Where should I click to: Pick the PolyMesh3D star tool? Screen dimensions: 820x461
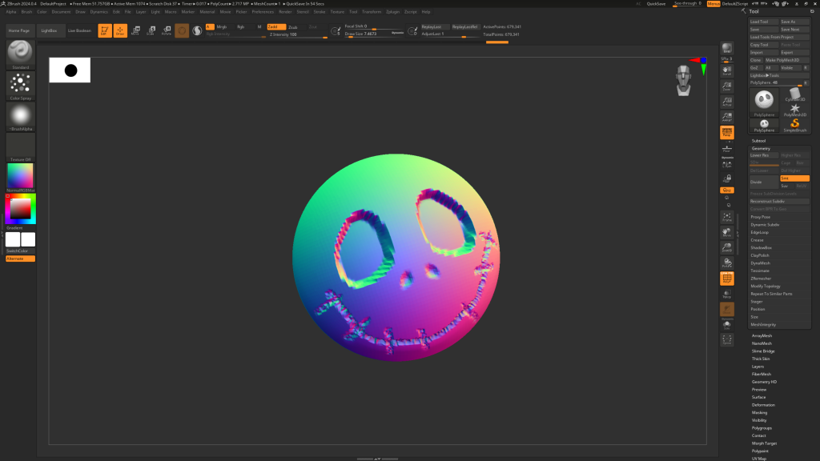click(795, 108)
